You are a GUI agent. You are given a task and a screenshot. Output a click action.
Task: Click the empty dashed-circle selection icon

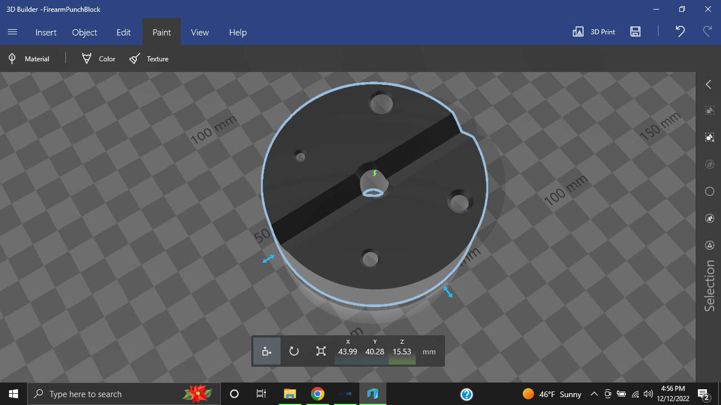pyautogui.click(x=710, y=191)
